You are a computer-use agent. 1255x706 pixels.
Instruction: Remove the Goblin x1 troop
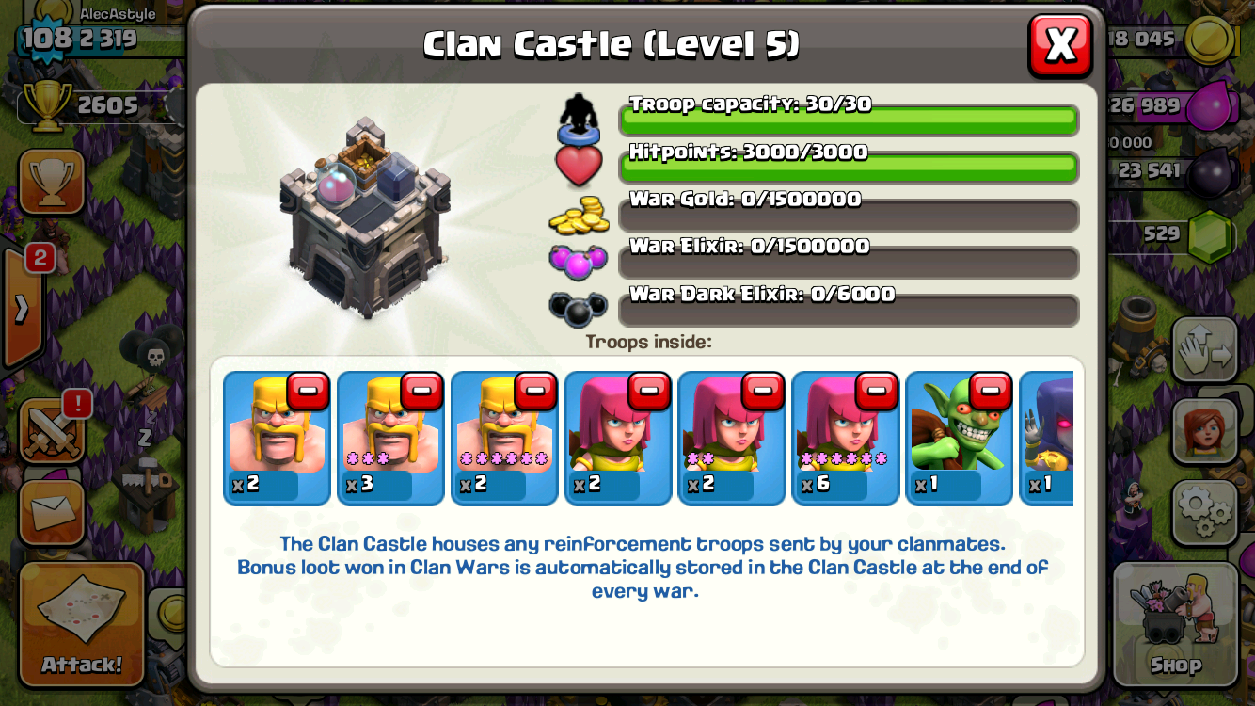click(991, 392)
